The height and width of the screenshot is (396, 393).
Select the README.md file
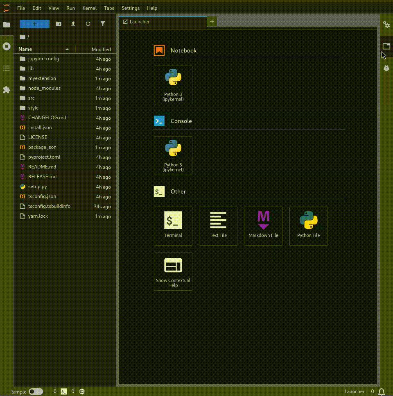click(x=65, y=167)
